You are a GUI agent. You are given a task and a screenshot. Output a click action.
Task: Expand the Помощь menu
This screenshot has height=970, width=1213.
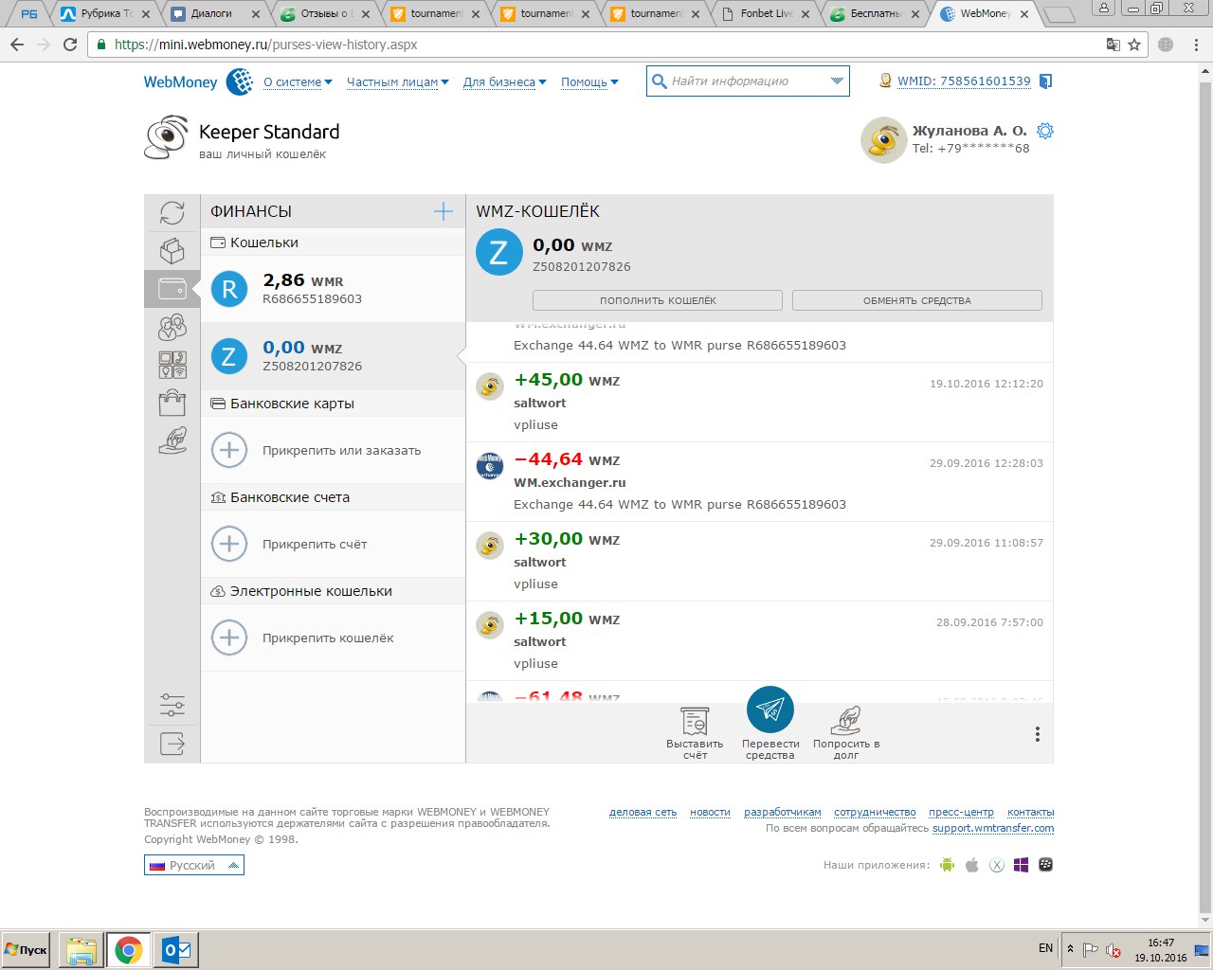pos(589,82)
